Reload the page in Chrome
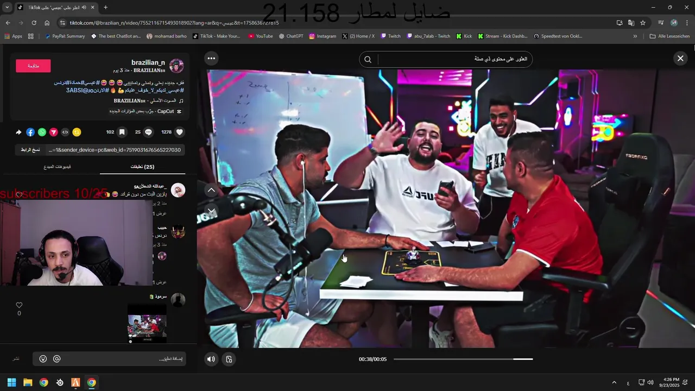Image resolution: width=695 pixels, height=391 pixels. 34,23
